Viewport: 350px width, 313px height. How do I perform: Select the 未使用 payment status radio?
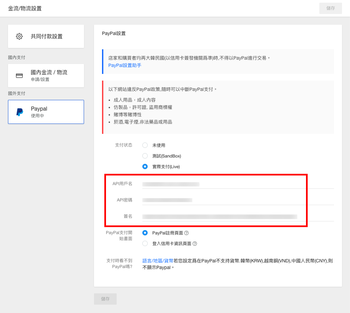pyautogui.click(x=145, y=146)
